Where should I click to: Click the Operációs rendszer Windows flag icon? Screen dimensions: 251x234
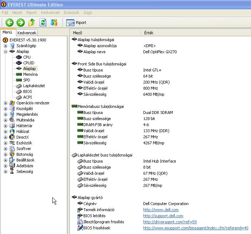pyautogui.click(x=12, y=103)
